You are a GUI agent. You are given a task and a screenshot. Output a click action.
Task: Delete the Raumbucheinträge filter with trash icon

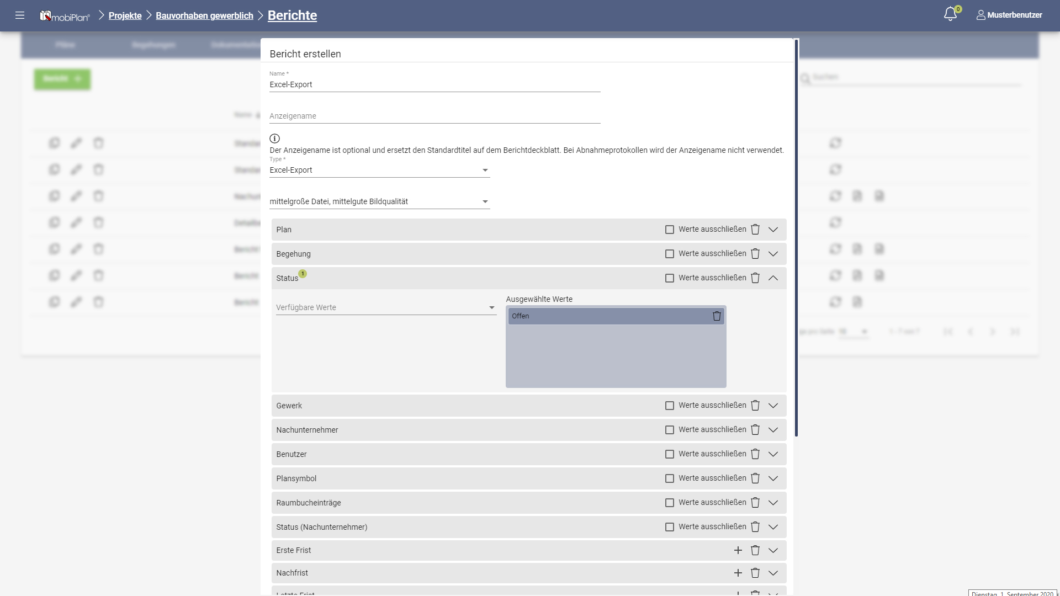point(755,503)
